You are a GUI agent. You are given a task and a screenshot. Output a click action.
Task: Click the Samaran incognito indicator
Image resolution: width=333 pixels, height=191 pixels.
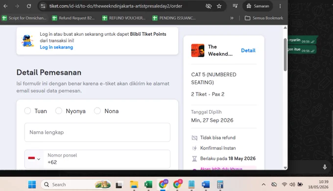pos(258,6)
